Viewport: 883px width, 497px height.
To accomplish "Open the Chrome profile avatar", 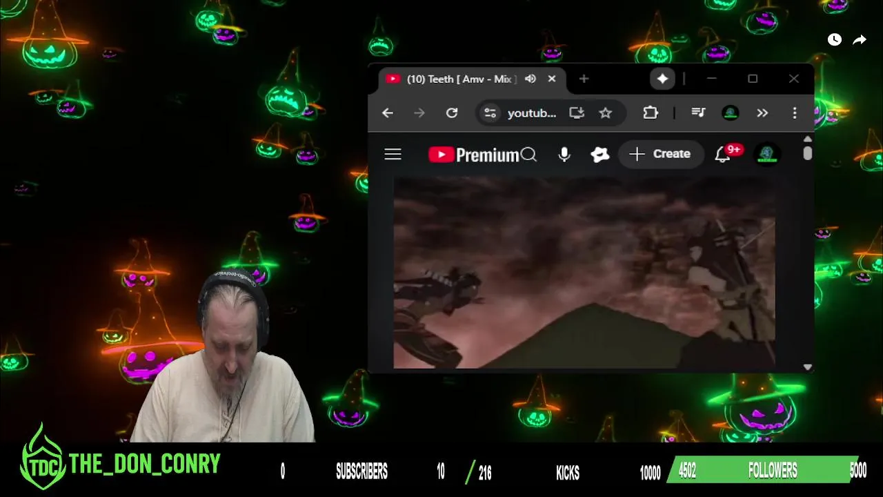I will 731,113.
